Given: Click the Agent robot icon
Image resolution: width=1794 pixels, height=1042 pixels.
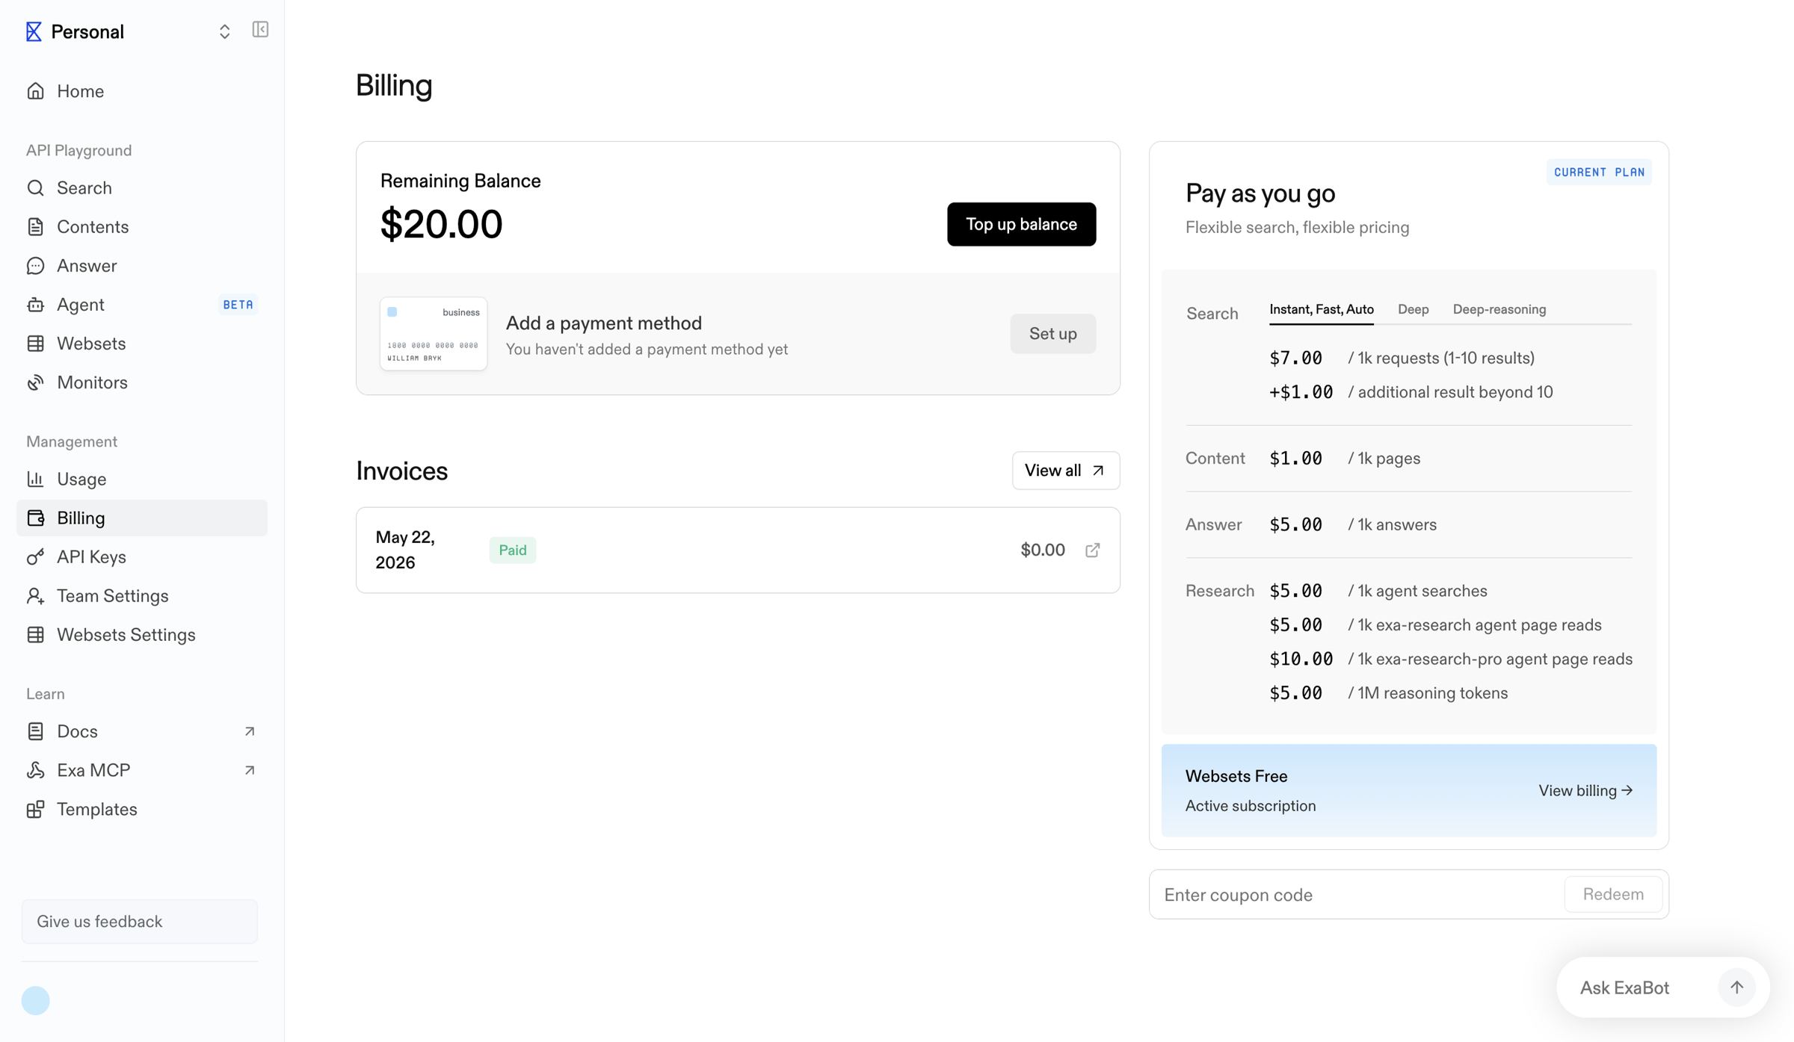Looking at the screenshot, I should (x=36, y=304).
